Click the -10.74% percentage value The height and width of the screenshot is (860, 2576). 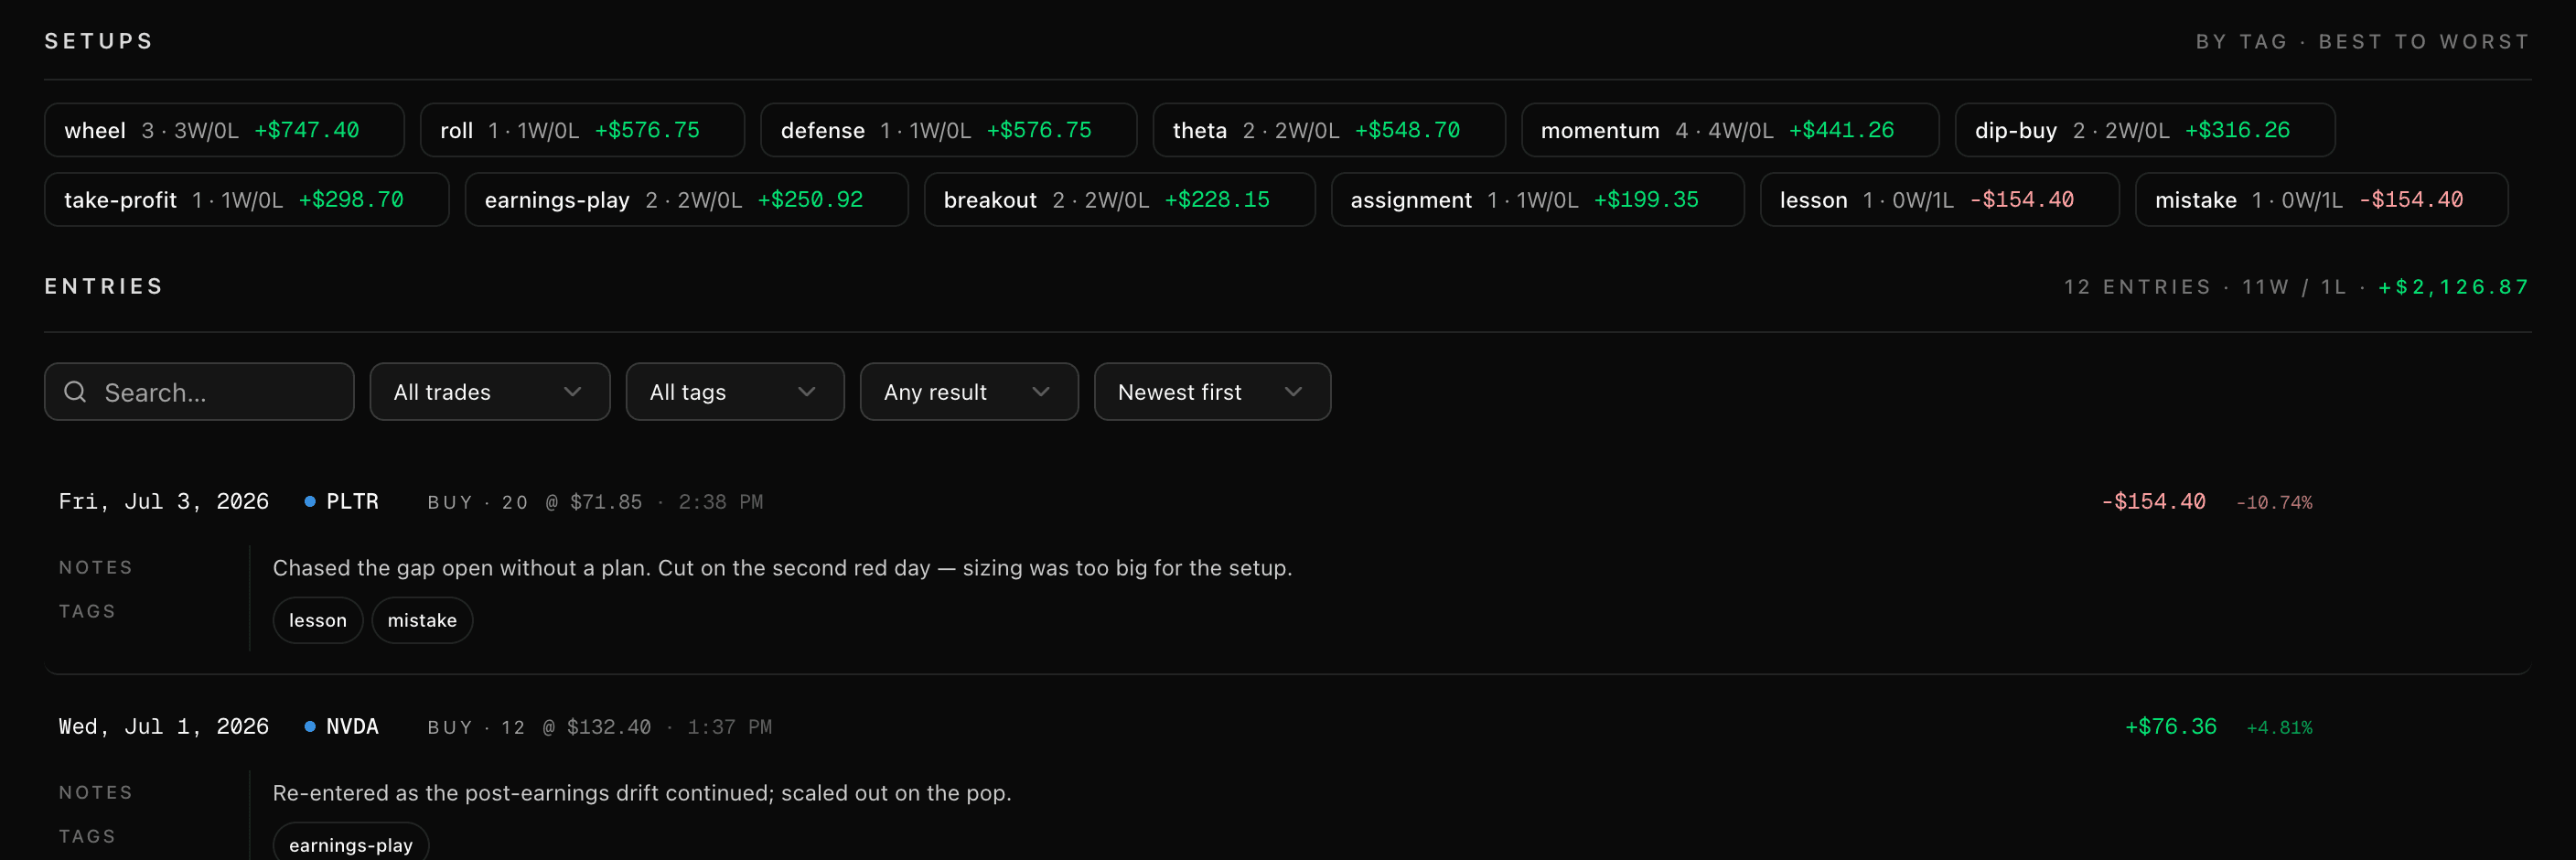click(x=2274, y=503)
